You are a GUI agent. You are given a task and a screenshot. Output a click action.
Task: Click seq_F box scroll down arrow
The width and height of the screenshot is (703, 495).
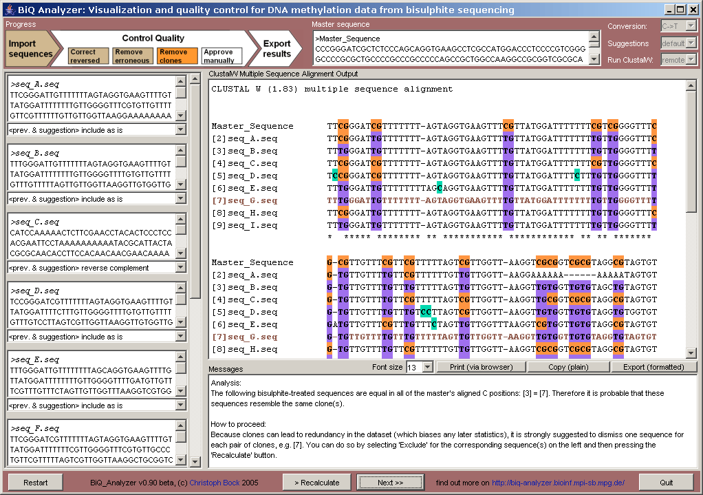181,460
